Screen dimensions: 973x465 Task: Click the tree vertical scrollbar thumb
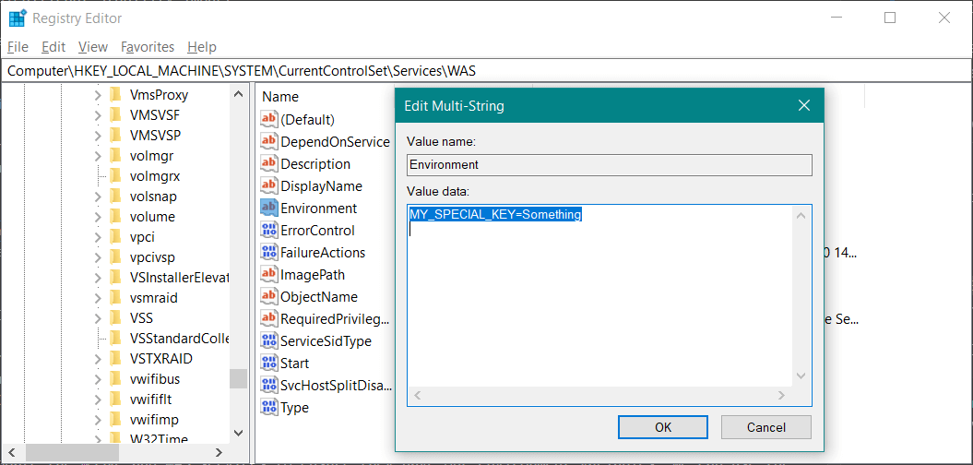pyautogui.click(x=238, y=378)
